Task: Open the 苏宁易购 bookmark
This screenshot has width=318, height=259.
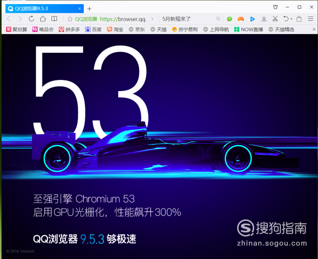Action: click(185, 29)
